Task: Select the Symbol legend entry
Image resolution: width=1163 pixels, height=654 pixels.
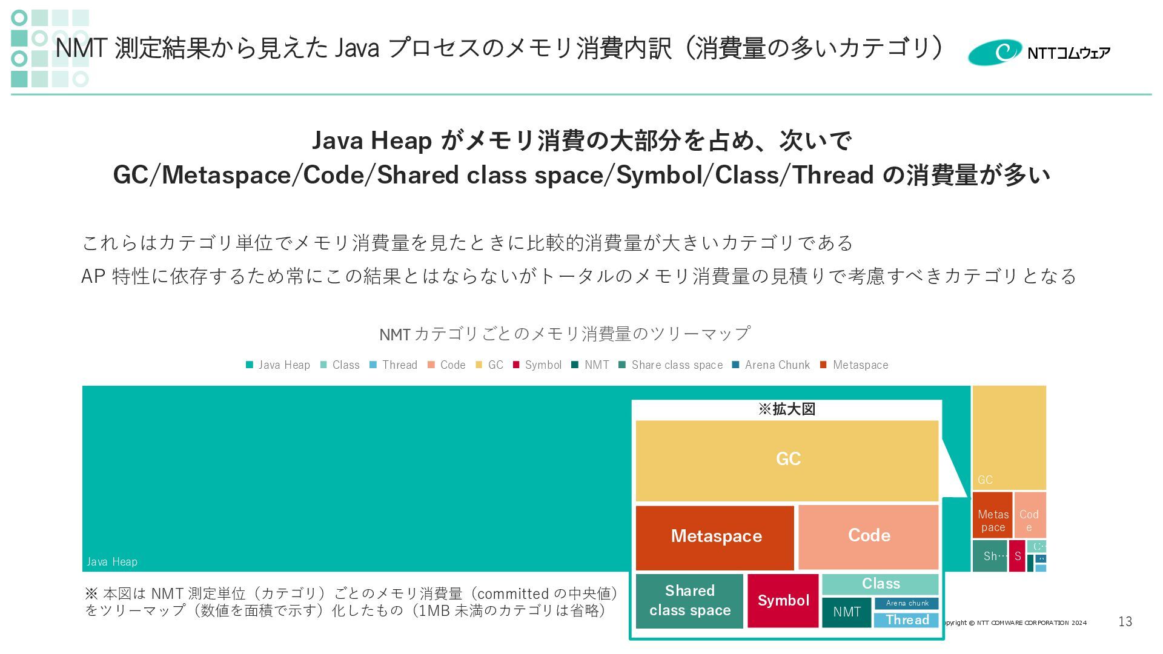Action: pos(543,365)
